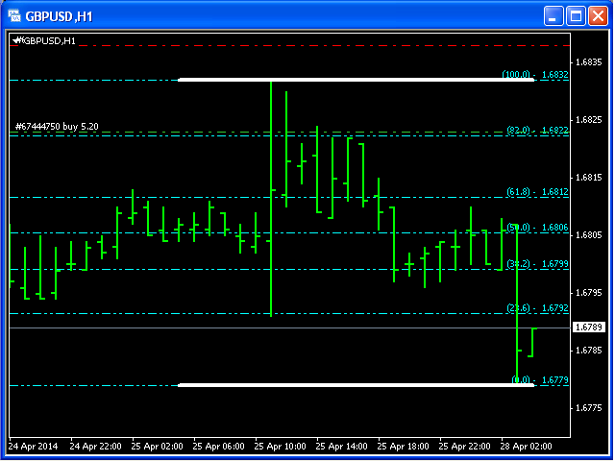Select the Fibonacci (82.0) - 1.6822 level label
The width and height of the screenshot is (615, 461).
538,130
